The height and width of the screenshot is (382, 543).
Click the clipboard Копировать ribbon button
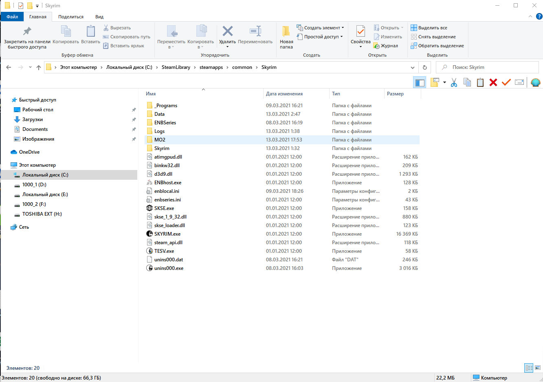(66, 35)
